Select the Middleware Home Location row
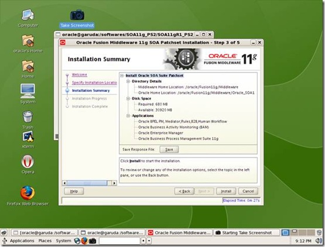The image size is (325, 247). (x=188, y=87)
